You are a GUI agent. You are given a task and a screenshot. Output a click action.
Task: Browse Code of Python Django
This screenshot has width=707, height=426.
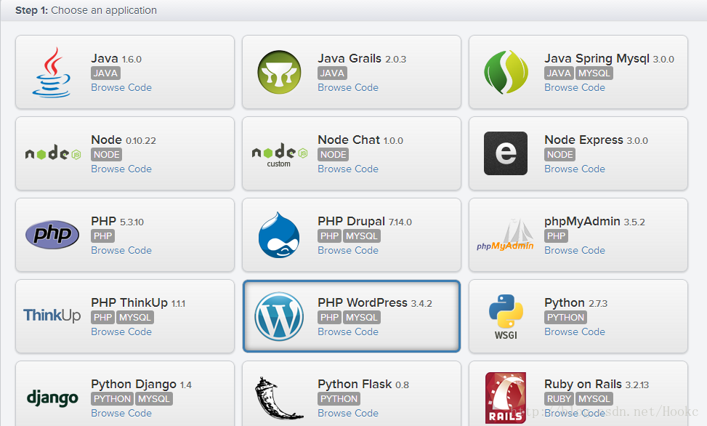(121, 413)
